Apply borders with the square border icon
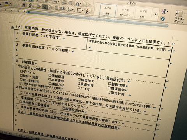This screenshot has height=140, width=187. pos(79,10)
